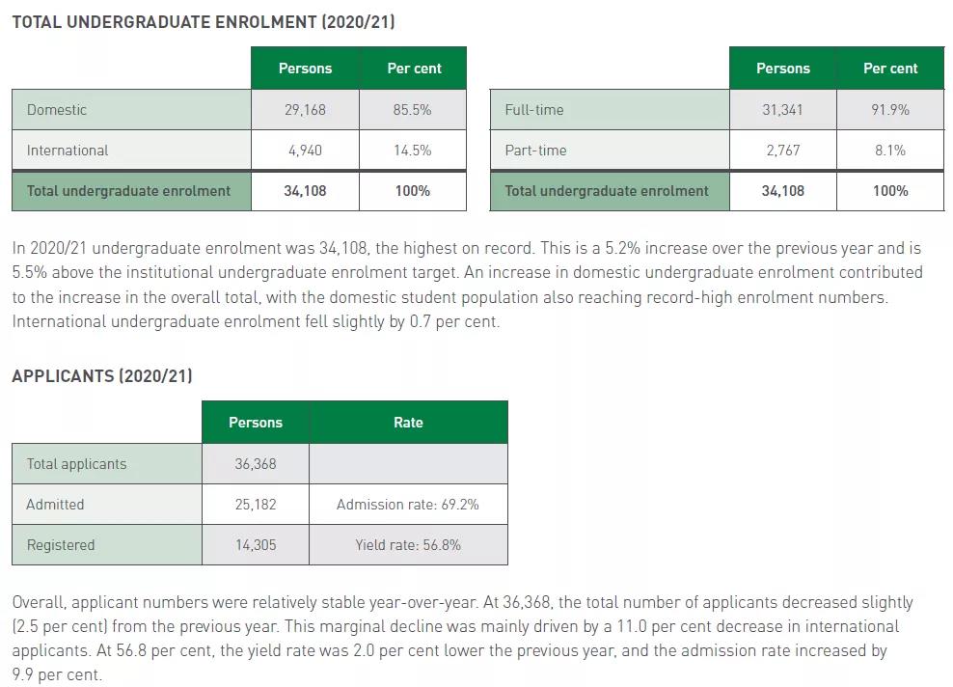The height and width of the screenshot is (687, 953).
Task: Click the Domestic row label
Action: (x=131, y=110)
